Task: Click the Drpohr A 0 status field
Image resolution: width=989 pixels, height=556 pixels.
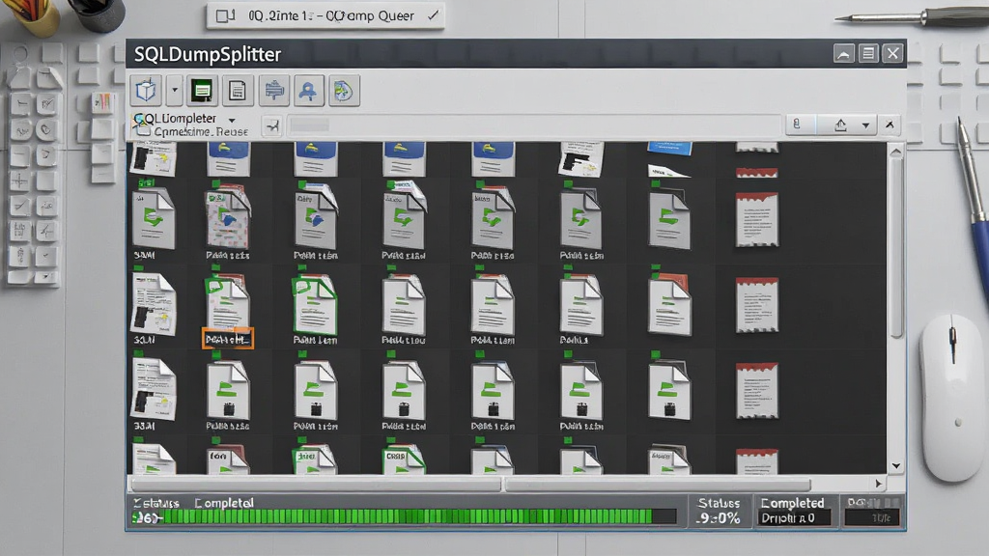Action: (x=793, y=518)
